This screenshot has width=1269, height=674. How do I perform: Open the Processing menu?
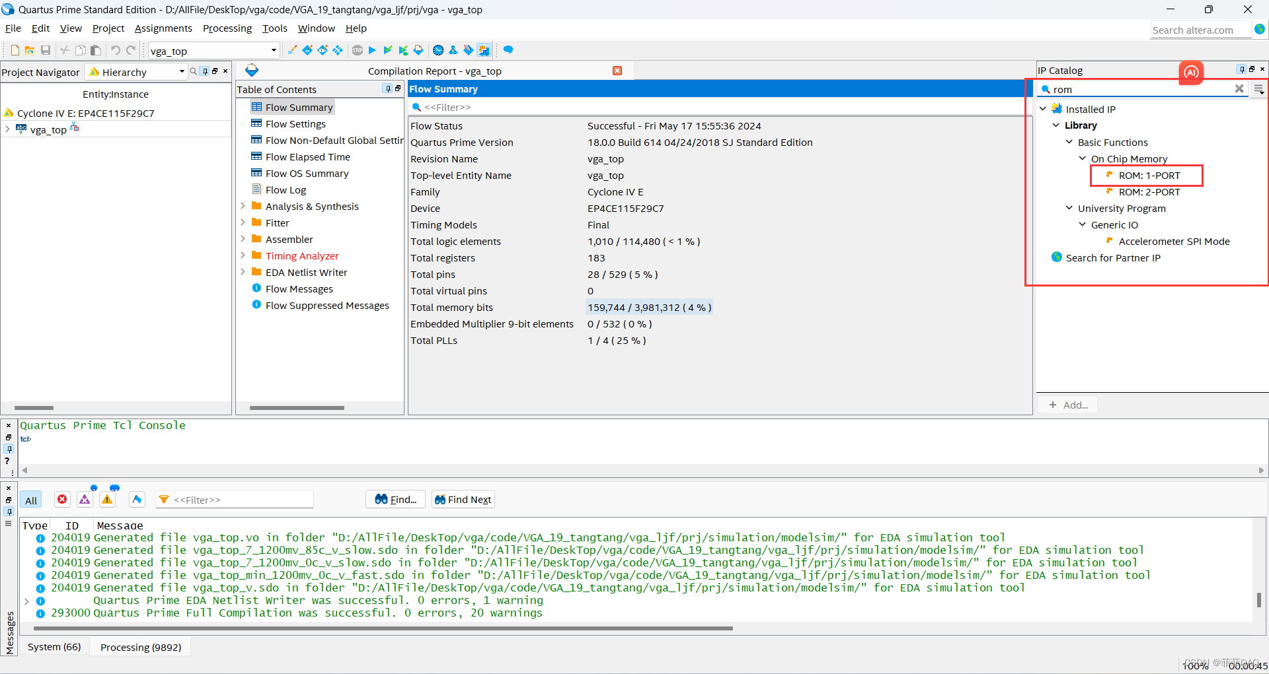(x=227, y=28)
